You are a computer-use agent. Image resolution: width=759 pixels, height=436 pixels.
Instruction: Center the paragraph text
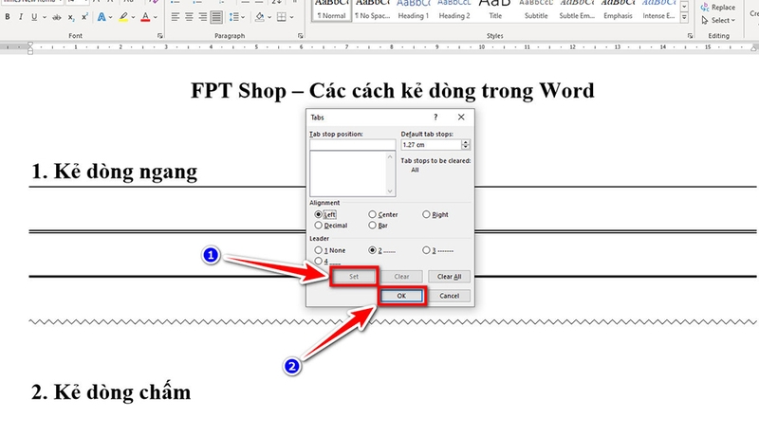[189, 17]
